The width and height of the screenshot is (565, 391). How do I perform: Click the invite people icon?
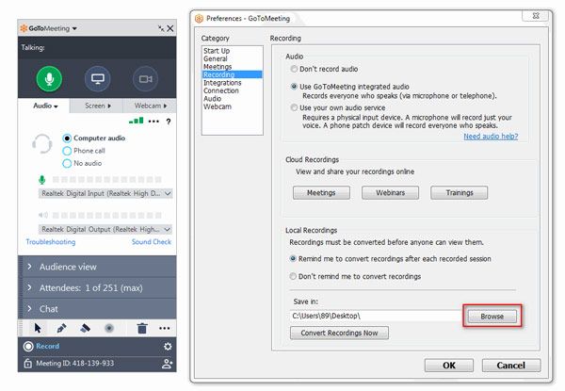coord(168,363)
